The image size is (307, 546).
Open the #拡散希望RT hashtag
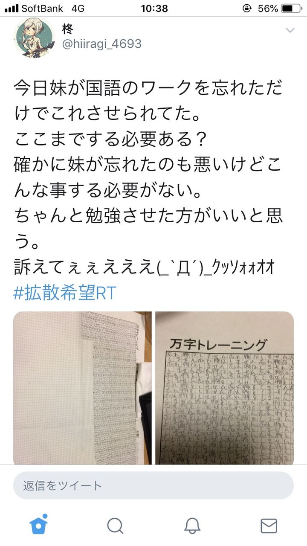[x=65, y=294]
